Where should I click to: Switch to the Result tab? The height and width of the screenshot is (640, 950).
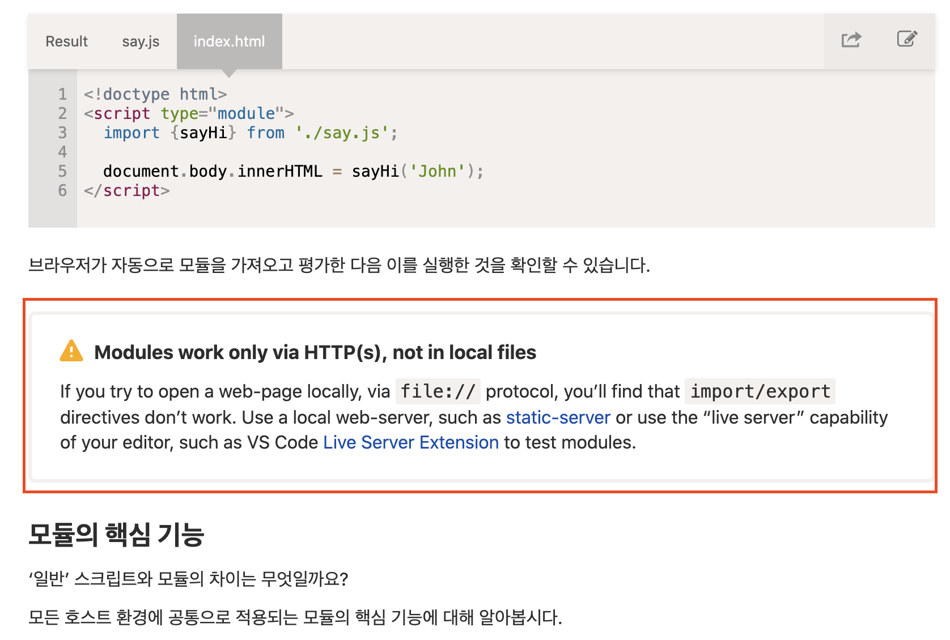(x=66, y=41)
